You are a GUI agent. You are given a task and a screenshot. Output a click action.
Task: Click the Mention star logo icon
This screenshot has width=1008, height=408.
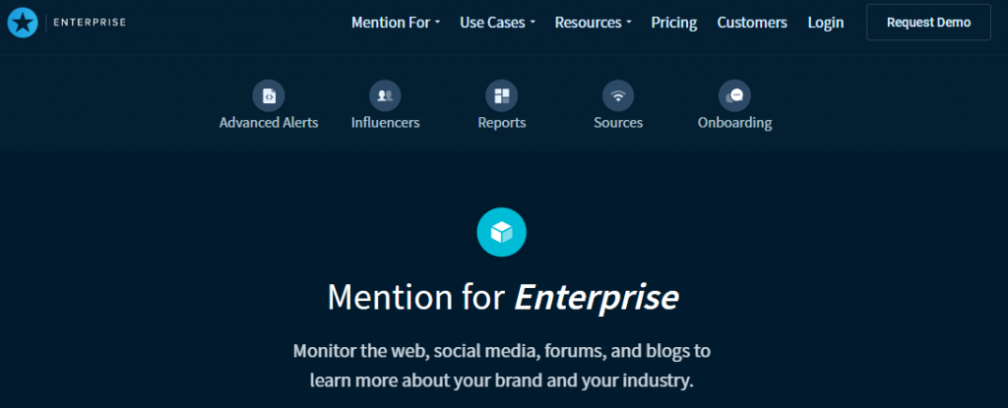tap(23, 23)
